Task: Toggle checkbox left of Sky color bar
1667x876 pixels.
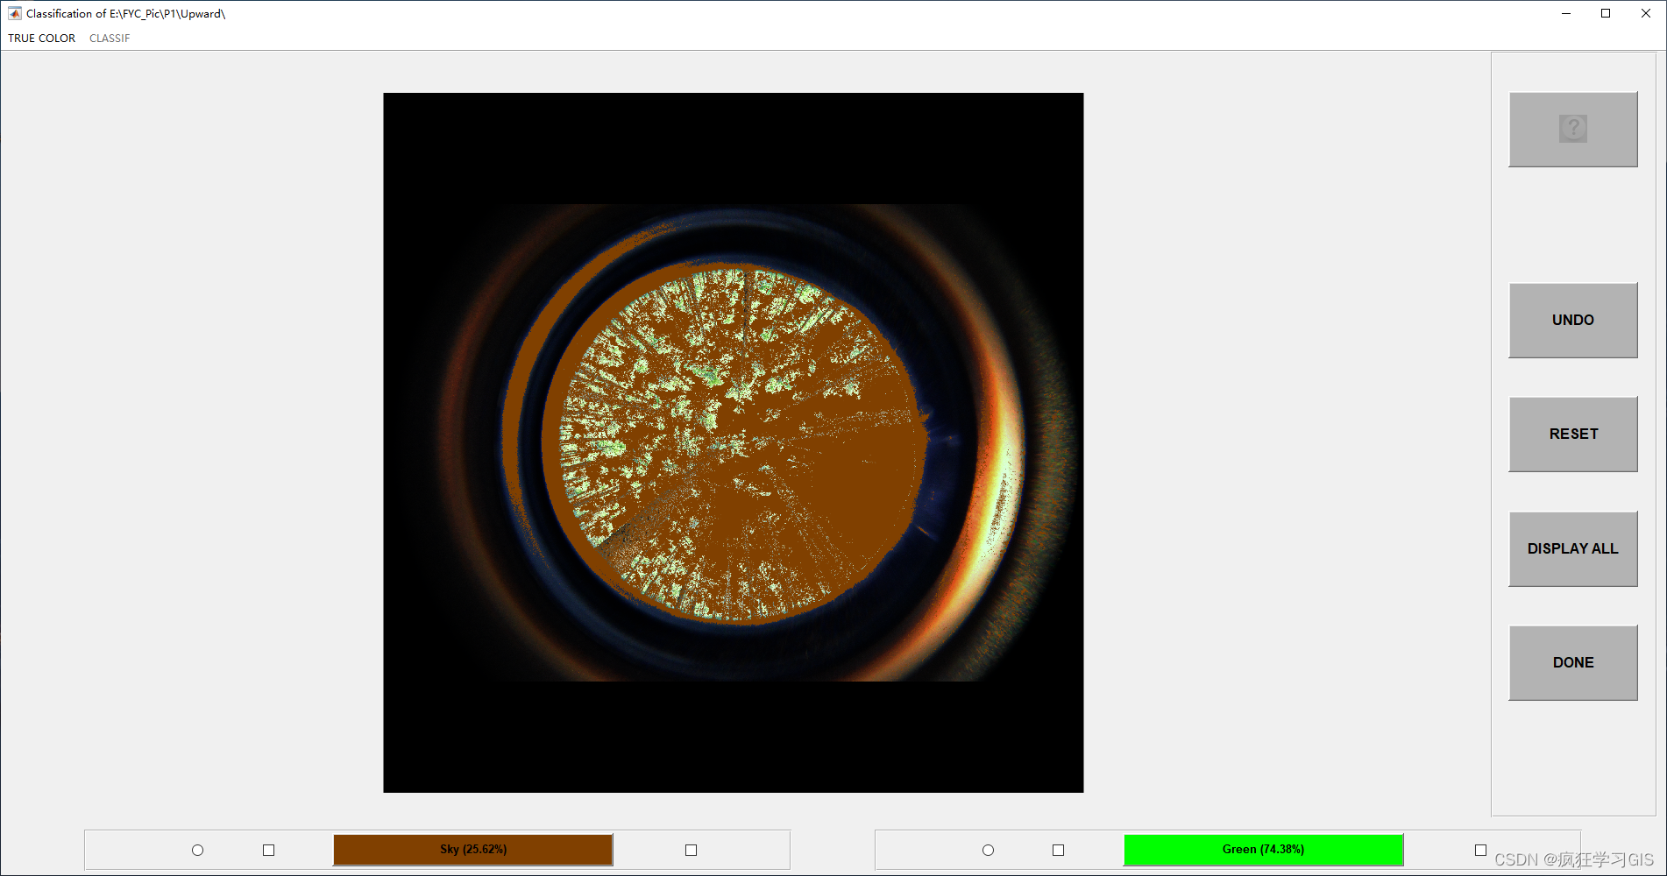Action: coord(268,850)
